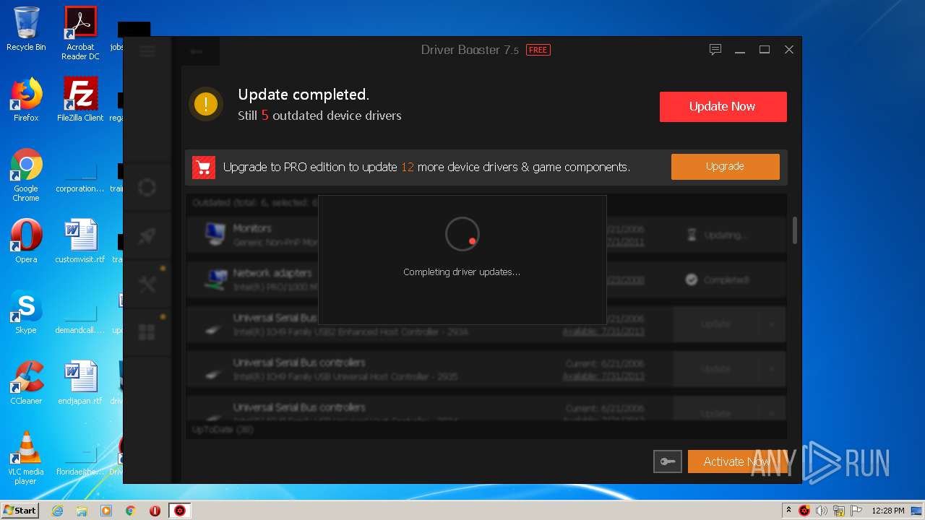Click Available 7/31/2013 link for controller 293A
The height and width of the screenshot is (520, 925).
(x=603, y=331)
